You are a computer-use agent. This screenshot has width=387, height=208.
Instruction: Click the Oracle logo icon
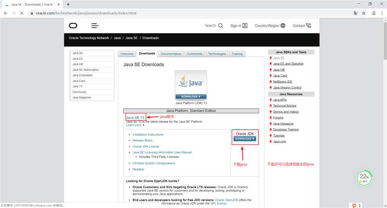click(x=73, y=25)
